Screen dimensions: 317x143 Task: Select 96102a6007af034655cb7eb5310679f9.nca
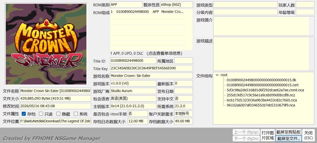(x=261, y=105)
